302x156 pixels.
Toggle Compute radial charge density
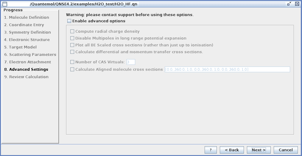[x=72, y=31]
